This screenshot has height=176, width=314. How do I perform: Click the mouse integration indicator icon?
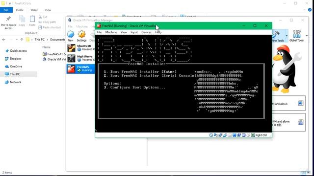click(x=248, y=135)
